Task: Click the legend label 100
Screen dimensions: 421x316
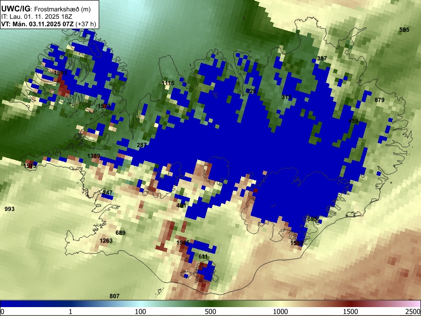Action: [140, 312]
